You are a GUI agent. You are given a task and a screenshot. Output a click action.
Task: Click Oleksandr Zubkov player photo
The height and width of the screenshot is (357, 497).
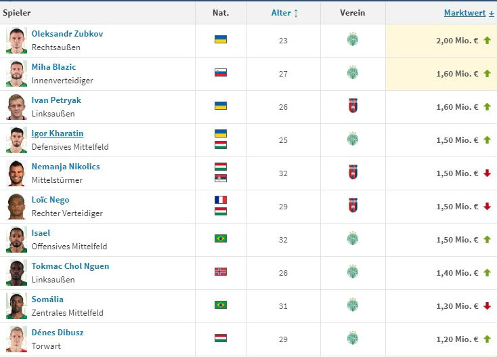tap(16, 41)
